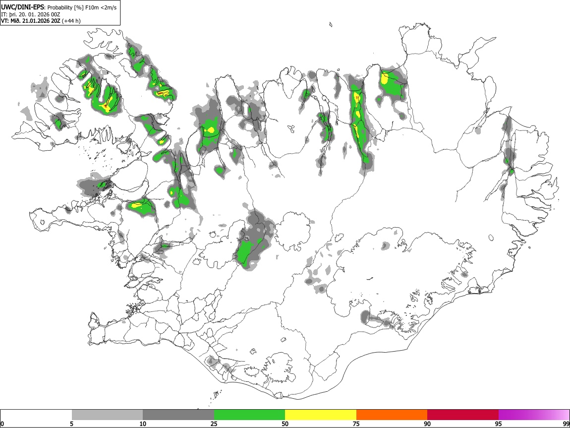This screenshot has width=570, height=428.
Task: Click the orange 75–90 legend segment
Action: (x=392, y=415)
